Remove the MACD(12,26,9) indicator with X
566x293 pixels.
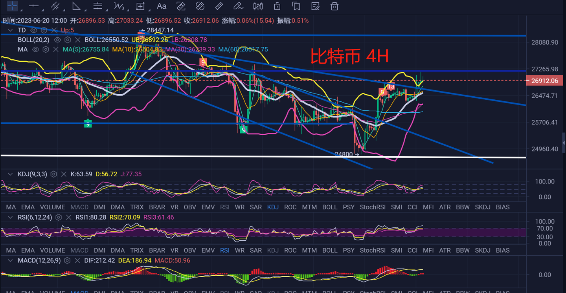pyautogui.click(x=77, y=260)
